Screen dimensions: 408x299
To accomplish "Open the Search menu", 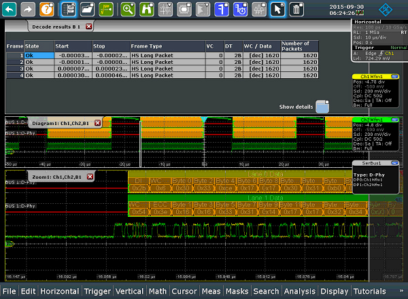I will coord(266,292).
